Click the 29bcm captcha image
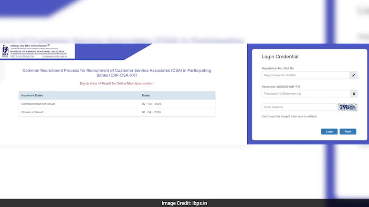 pyautogui.click(x=347, y=107)
